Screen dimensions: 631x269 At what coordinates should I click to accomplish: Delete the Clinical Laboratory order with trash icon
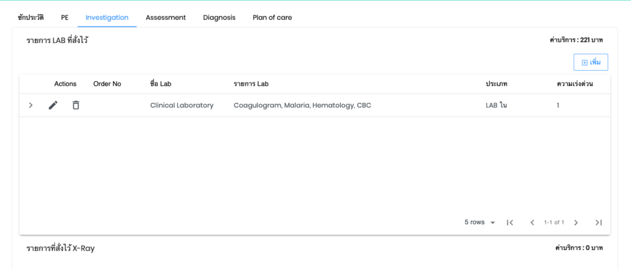[x=76, y=105]
